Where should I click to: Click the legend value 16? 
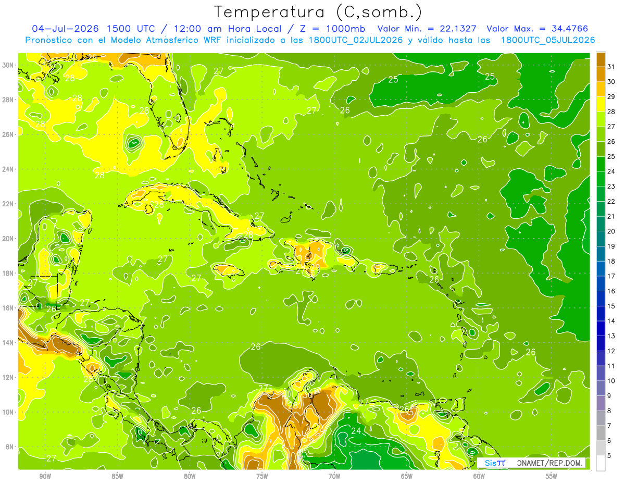click(611, 291)
